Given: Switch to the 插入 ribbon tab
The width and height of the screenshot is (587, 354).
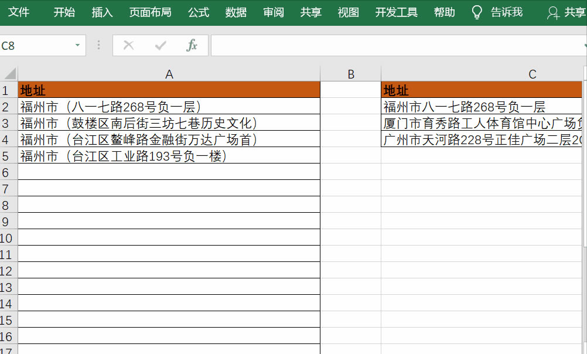Looking at the screenshot, I should pyautogui.click(x=102, y=12).
